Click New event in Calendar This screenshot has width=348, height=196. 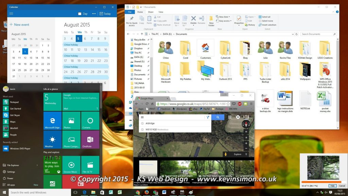coord(19,24)
